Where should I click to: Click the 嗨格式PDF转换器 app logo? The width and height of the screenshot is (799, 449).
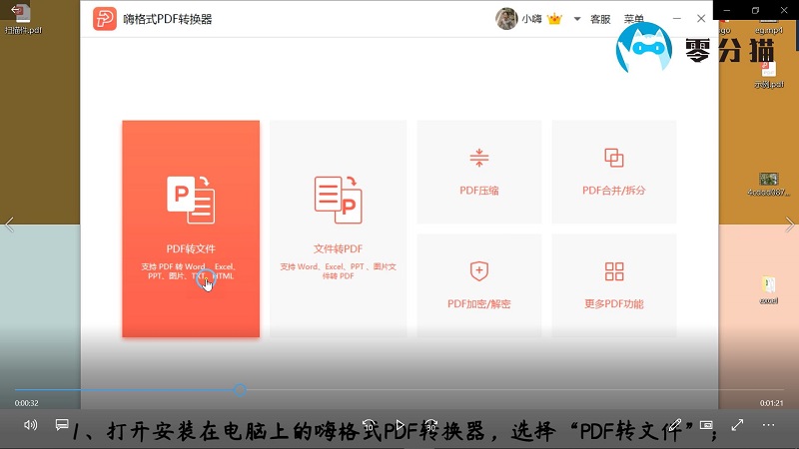click(105, 19)
